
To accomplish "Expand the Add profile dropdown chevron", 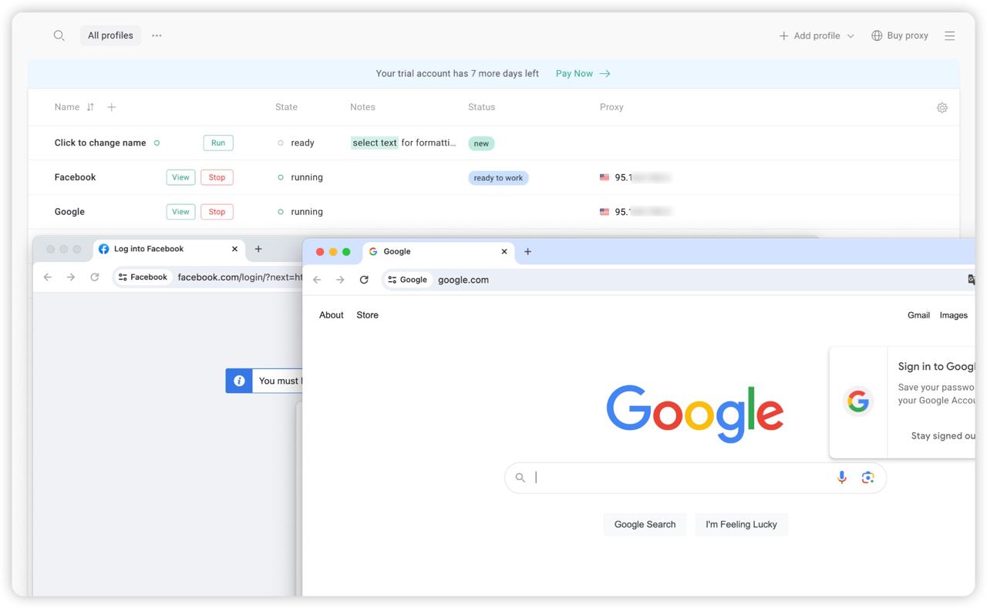I will pos(851,36).
